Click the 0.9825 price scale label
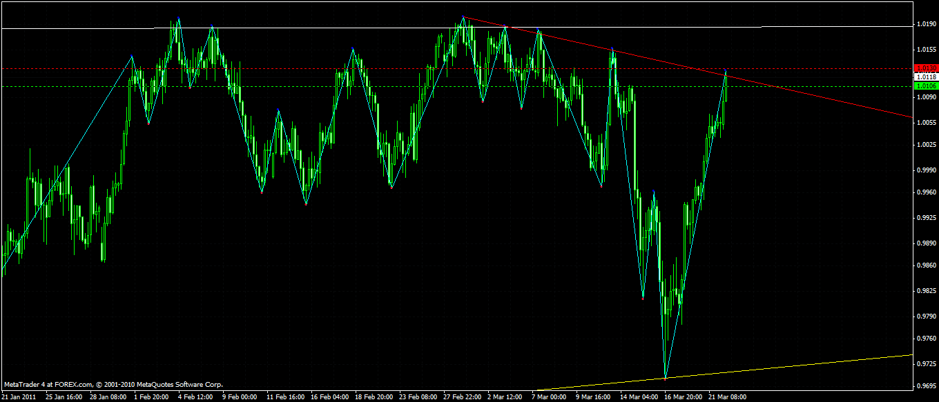 (926, 291)
